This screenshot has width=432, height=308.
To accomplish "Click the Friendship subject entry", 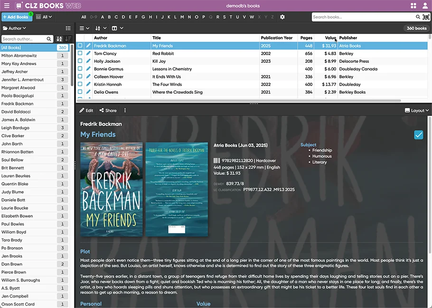I will pos(322,150).
